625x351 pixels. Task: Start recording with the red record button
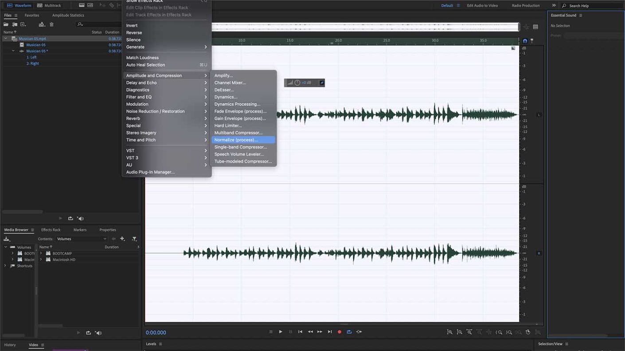pyautogui.click(x=339, y=332)
